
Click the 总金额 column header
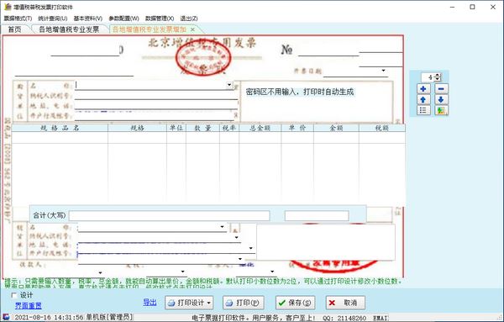coord(260,128)
